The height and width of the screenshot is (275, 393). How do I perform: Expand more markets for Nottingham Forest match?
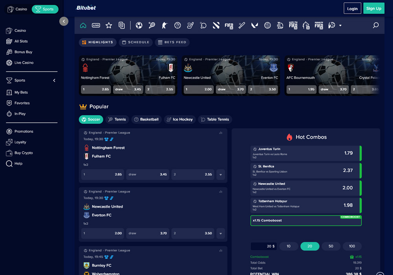[220, 174]
